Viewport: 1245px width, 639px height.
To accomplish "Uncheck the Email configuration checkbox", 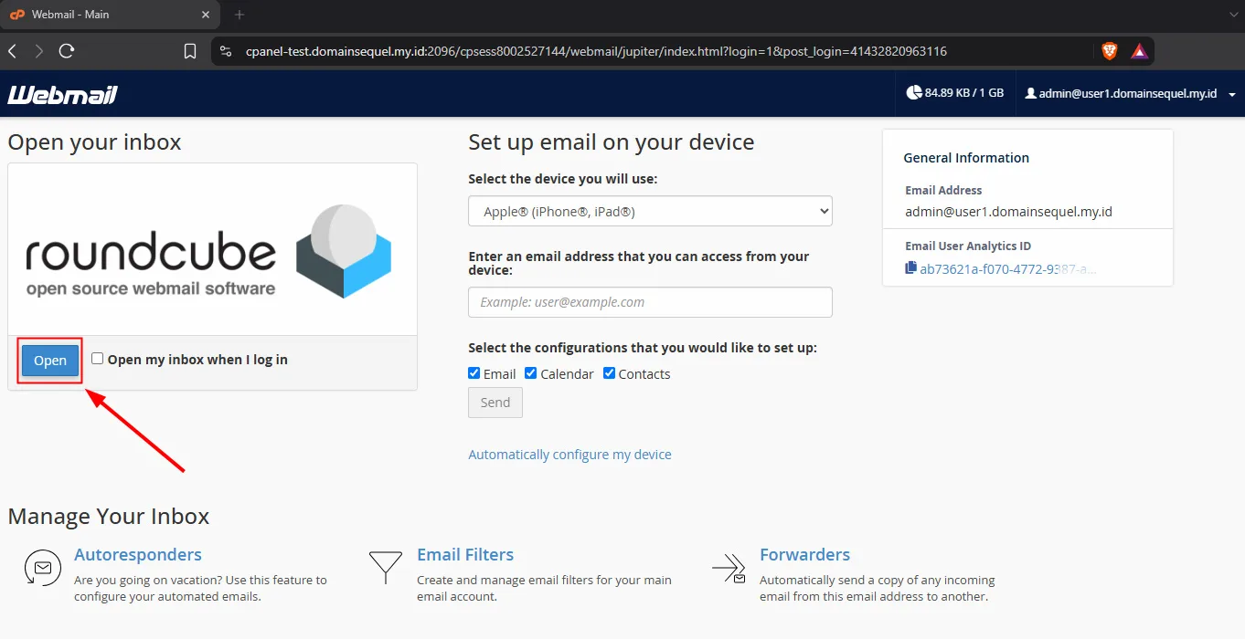I will 474,373.
